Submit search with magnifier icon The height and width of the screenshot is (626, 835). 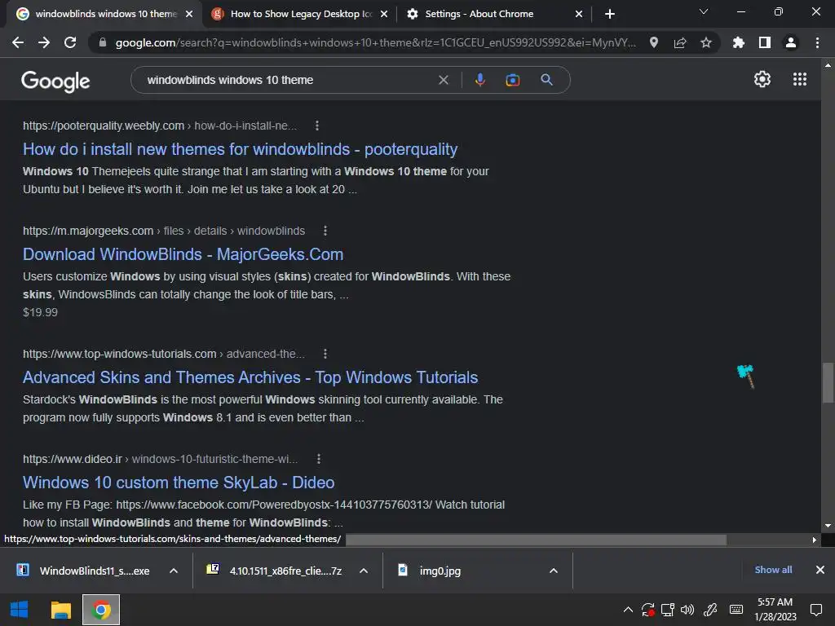tap(546, 80)
